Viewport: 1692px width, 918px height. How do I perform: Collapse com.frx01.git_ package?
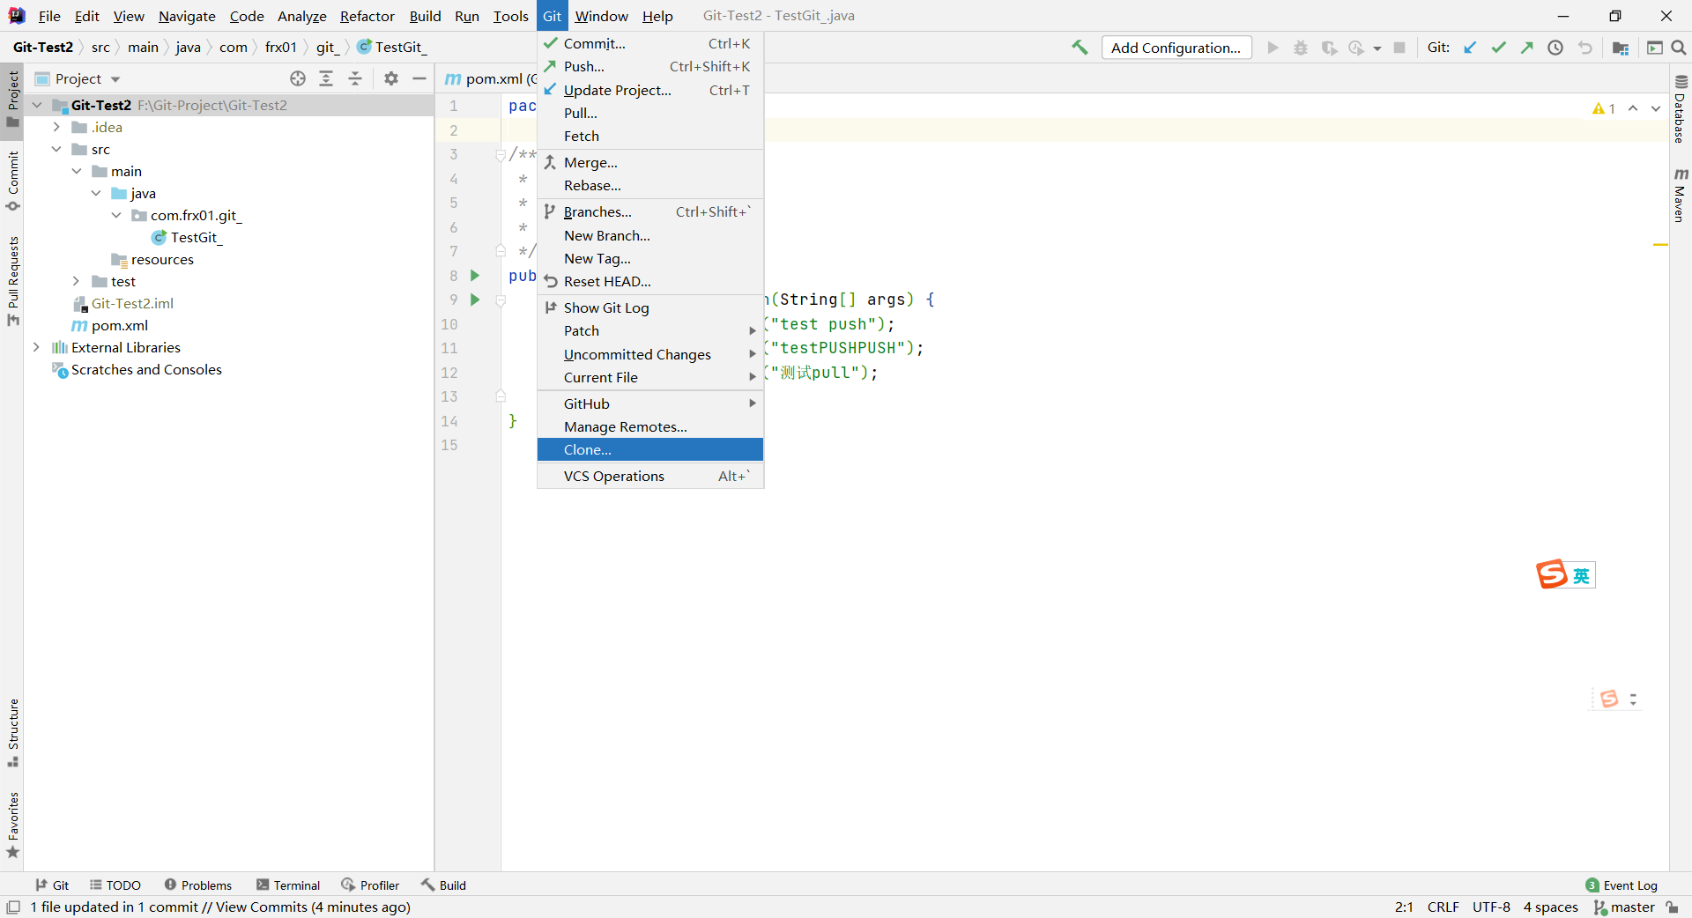[x=115, y=215]
